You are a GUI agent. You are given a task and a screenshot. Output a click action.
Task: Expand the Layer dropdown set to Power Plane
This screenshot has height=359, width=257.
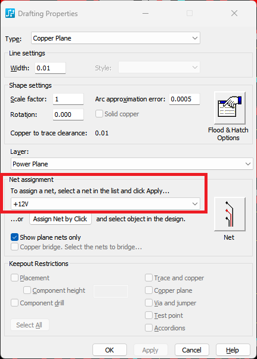[132, 164]
